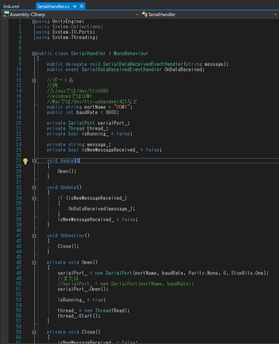The width and height of the screenshot is (279, 344).
Task: Click the //windowsではCOM1 comment
Action: tap(69, 96)
